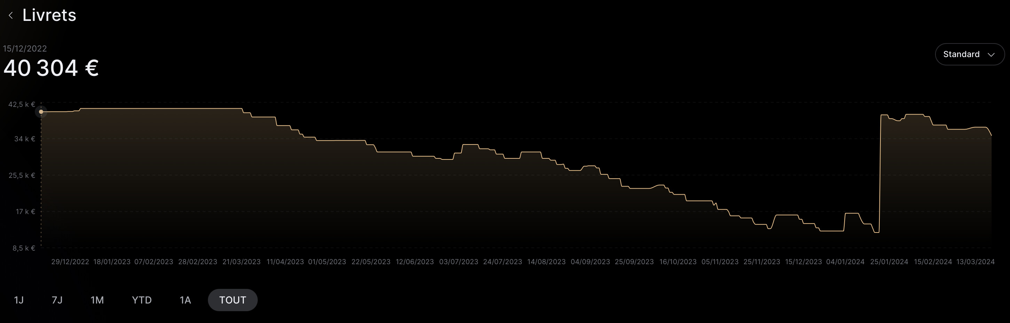The height and width of the screenshot is (323, 1010).
Task: Open the Standard display mode dropdown
Action: coord(969,54)
